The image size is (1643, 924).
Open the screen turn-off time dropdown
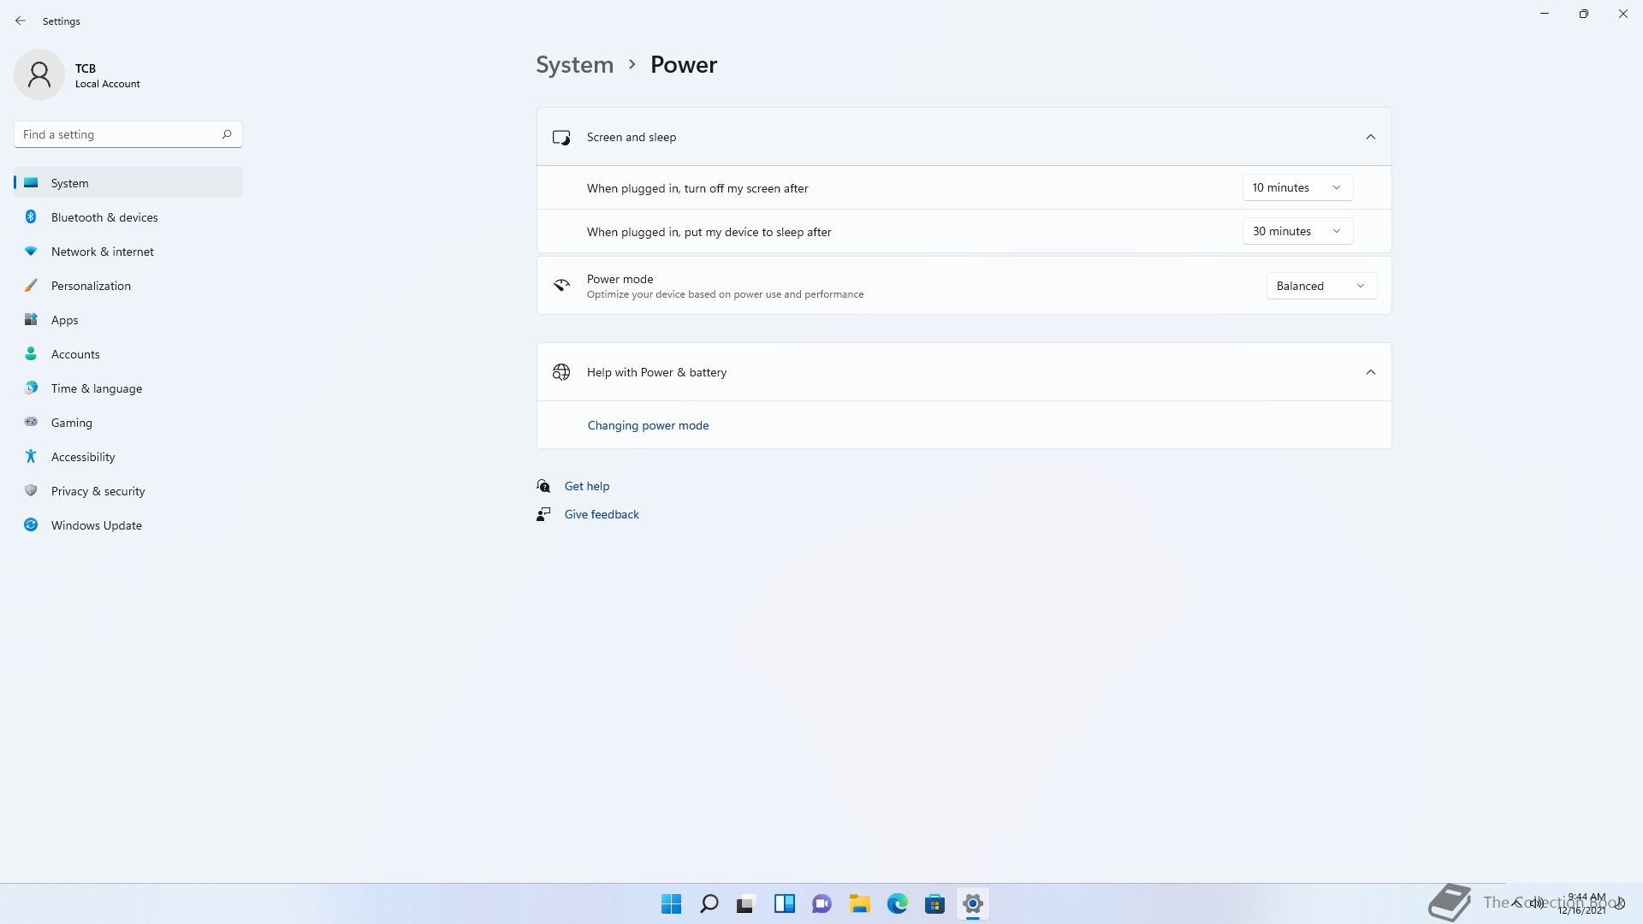tap(1296, 187)
